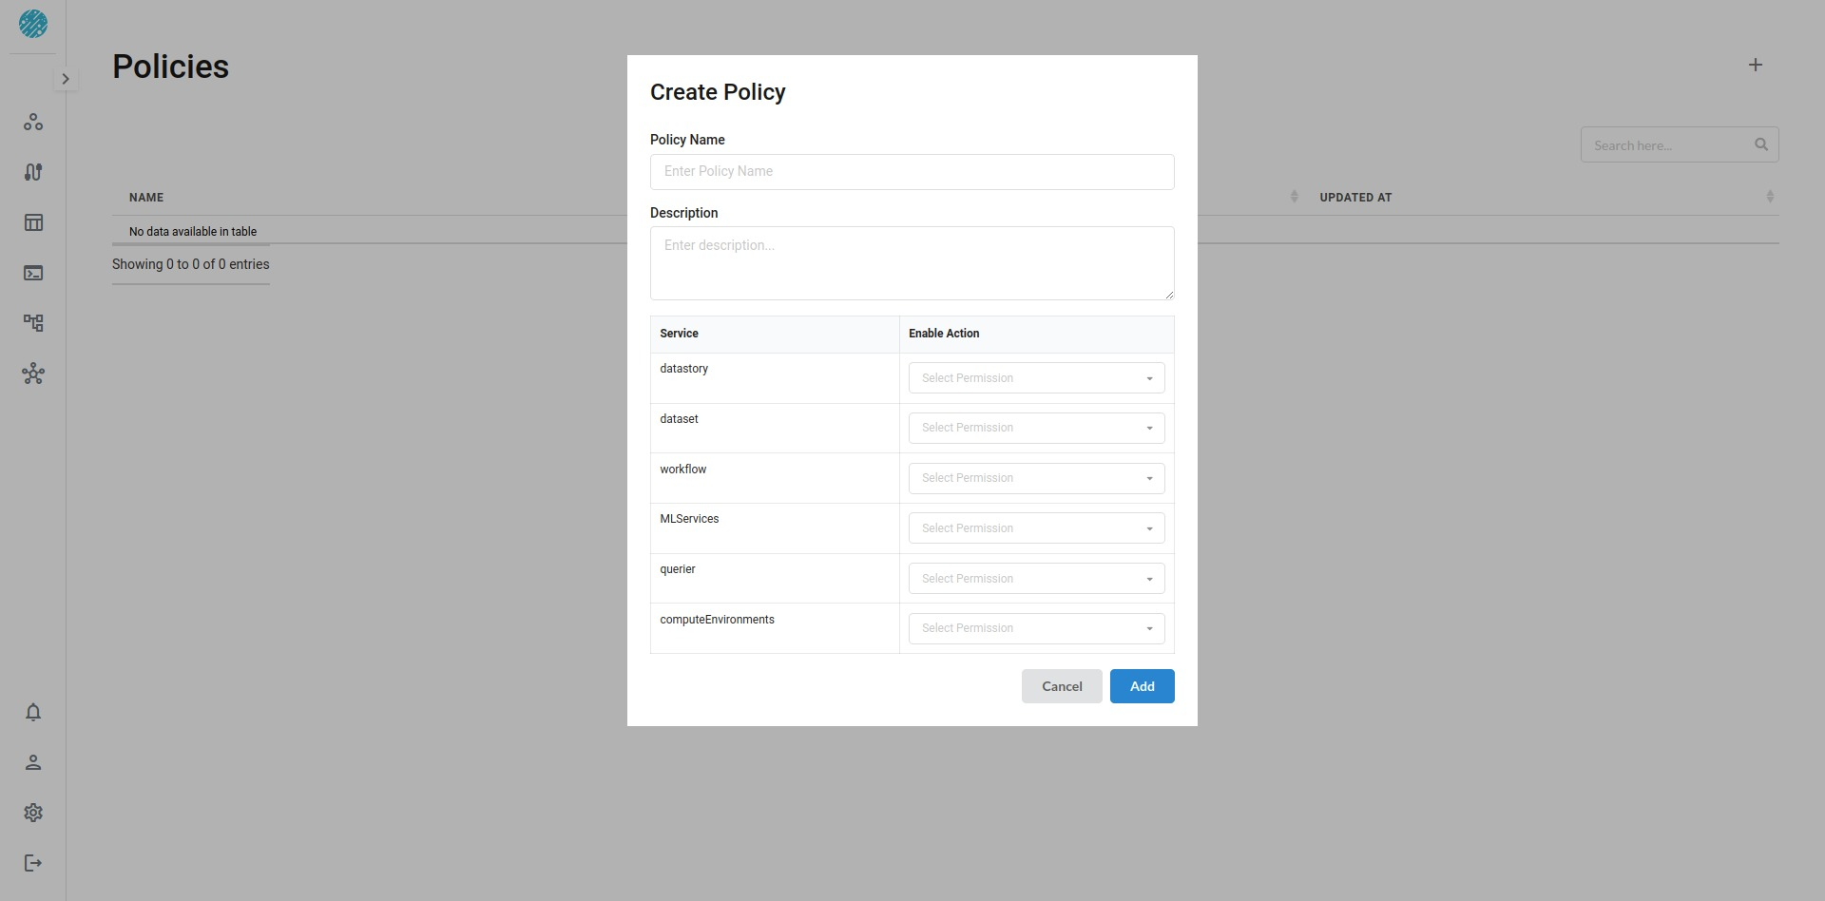Open the hierarchy tree icon in the sidebar
This screenshot has width=1825, height=901.
pos(33,323)
